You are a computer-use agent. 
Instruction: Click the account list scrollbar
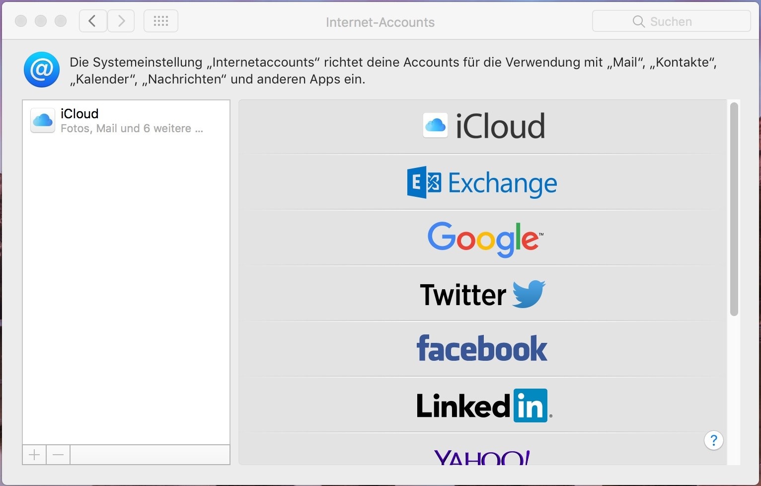734,209
